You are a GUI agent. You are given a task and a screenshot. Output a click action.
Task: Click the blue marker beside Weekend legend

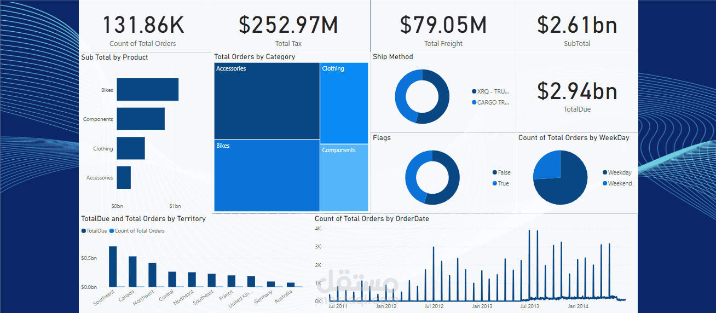605,183
